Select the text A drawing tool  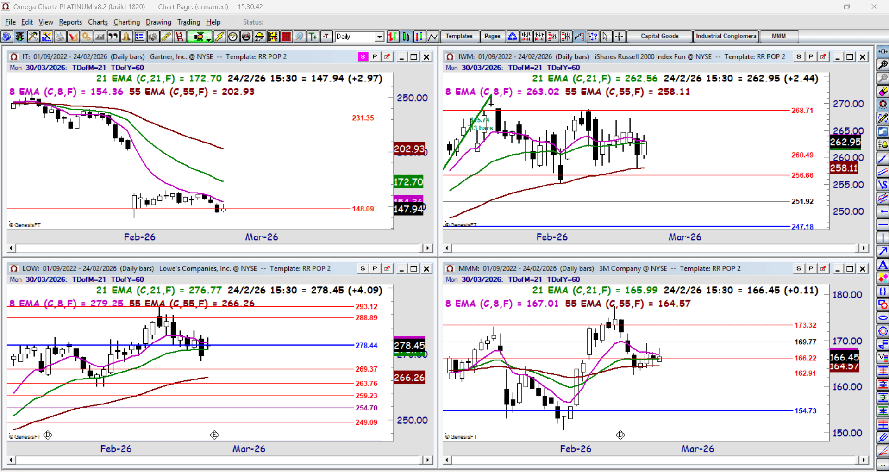click(x=883, y=265)
